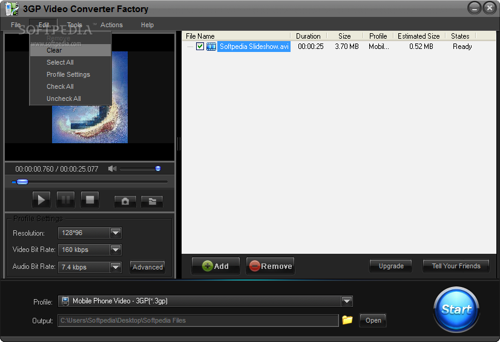Viewport: 500px width, 342px height.
Task: Click the Mobil... profile cell
Action: 379,47
